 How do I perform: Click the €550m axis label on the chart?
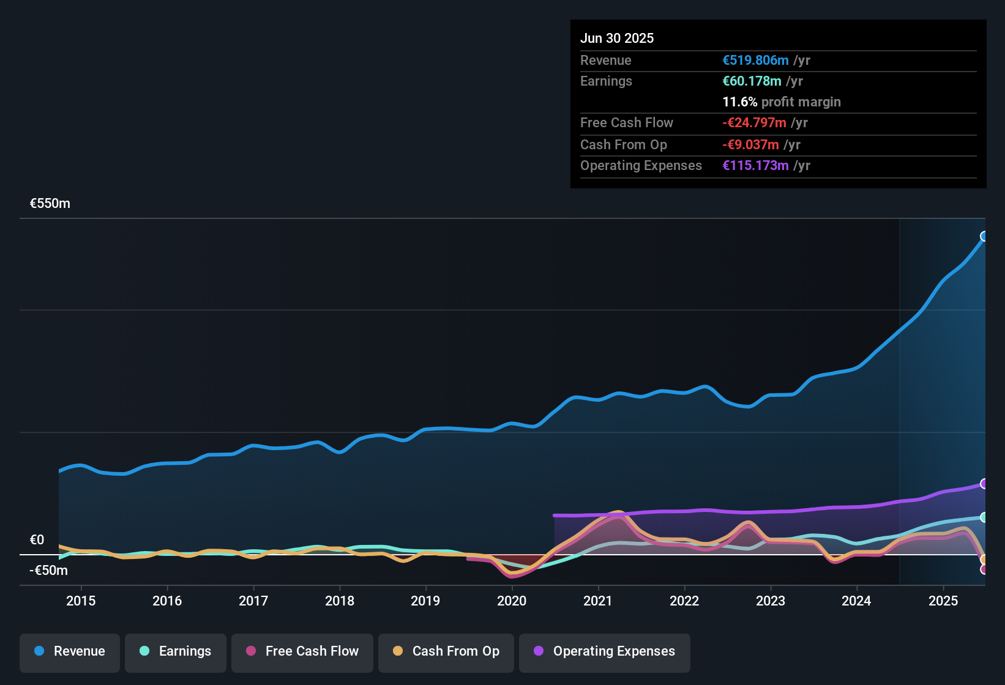tap(49, 203)
